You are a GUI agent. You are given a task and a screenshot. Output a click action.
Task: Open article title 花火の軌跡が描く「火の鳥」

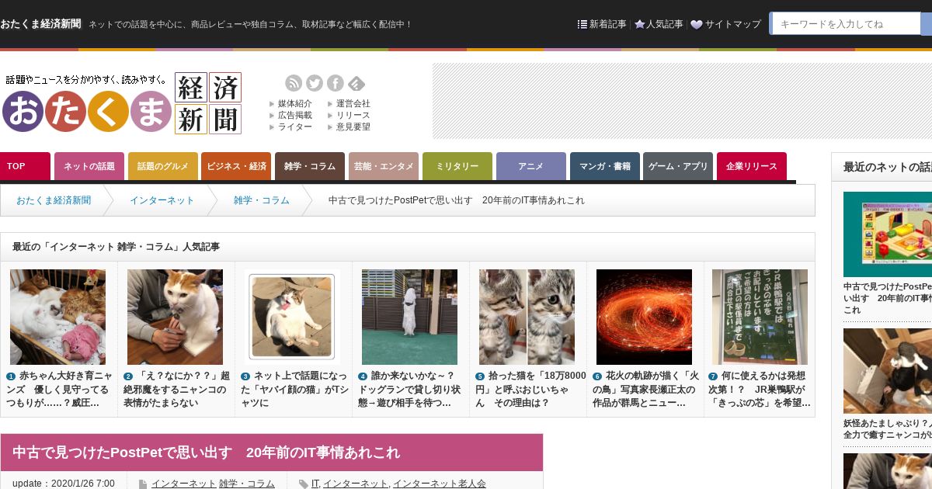click(x=645, y=390)
